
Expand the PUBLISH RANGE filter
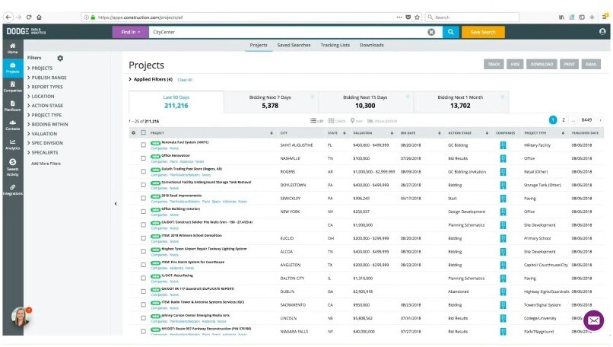47,78
